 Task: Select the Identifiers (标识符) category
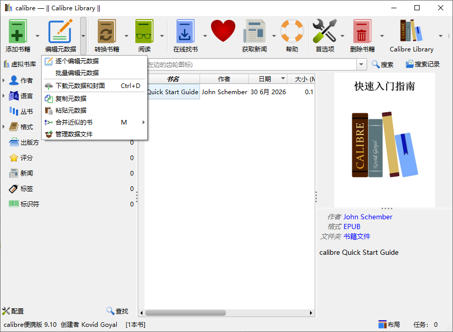(24, 204)
